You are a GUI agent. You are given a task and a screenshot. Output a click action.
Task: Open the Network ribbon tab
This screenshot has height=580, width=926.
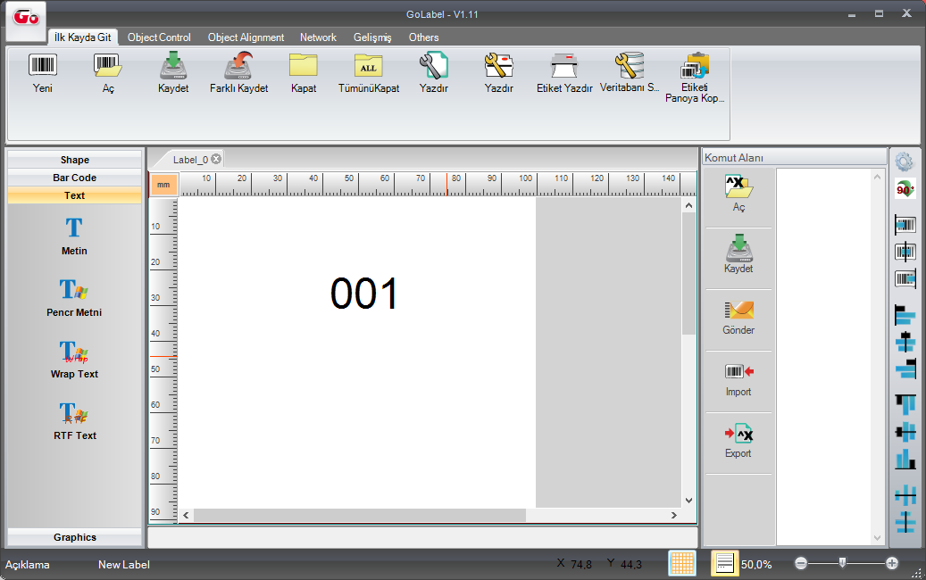318,37
